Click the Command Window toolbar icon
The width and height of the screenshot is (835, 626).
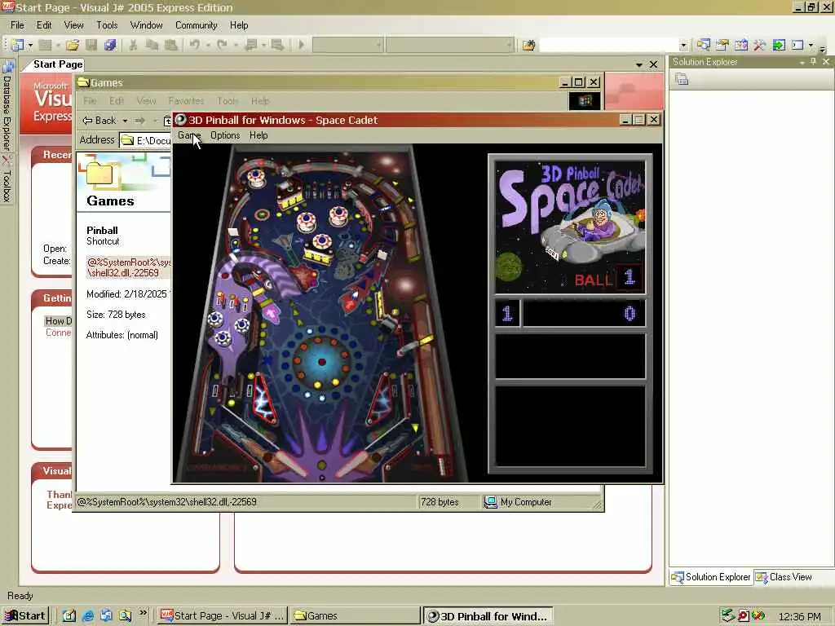pyautogui.click(x=797, y=46)
